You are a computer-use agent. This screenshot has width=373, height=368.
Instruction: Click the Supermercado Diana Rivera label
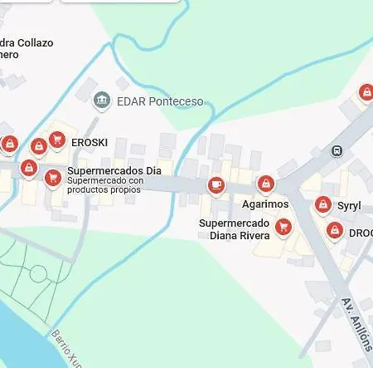pos(235,229)
